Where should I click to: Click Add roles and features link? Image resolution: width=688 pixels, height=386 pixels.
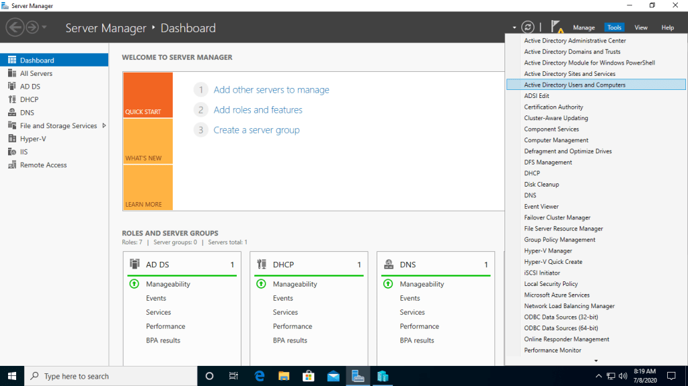pos(258,110)
